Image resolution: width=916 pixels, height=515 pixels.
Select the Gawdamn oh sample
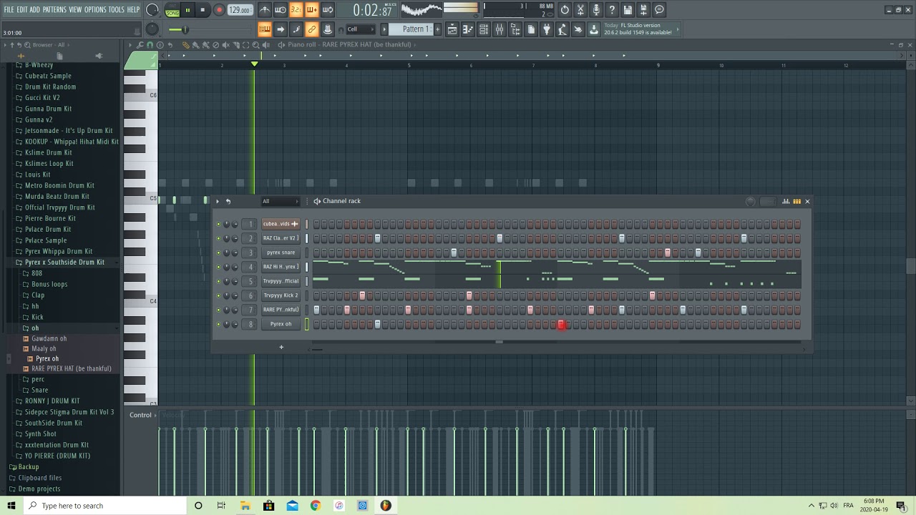pos(49,339)
